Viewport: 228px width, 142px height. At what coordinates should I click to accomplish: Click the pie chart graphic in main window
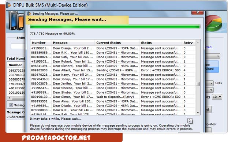click(x=214, y=23)
